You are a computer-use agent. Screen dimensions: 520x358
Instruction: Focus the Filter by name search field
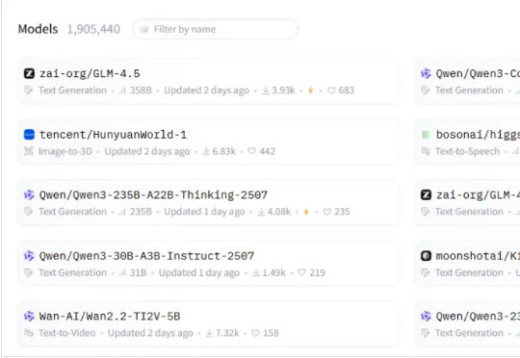(216, 29)
